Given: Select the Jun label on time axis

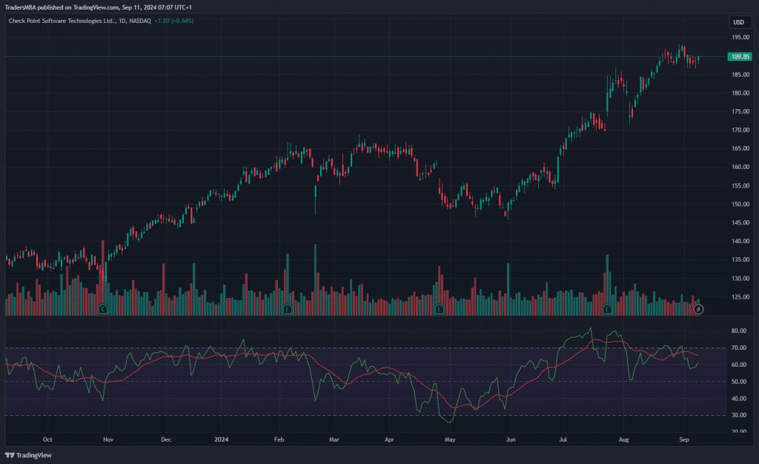Looking at the screenshot, I should coord(510,439).
